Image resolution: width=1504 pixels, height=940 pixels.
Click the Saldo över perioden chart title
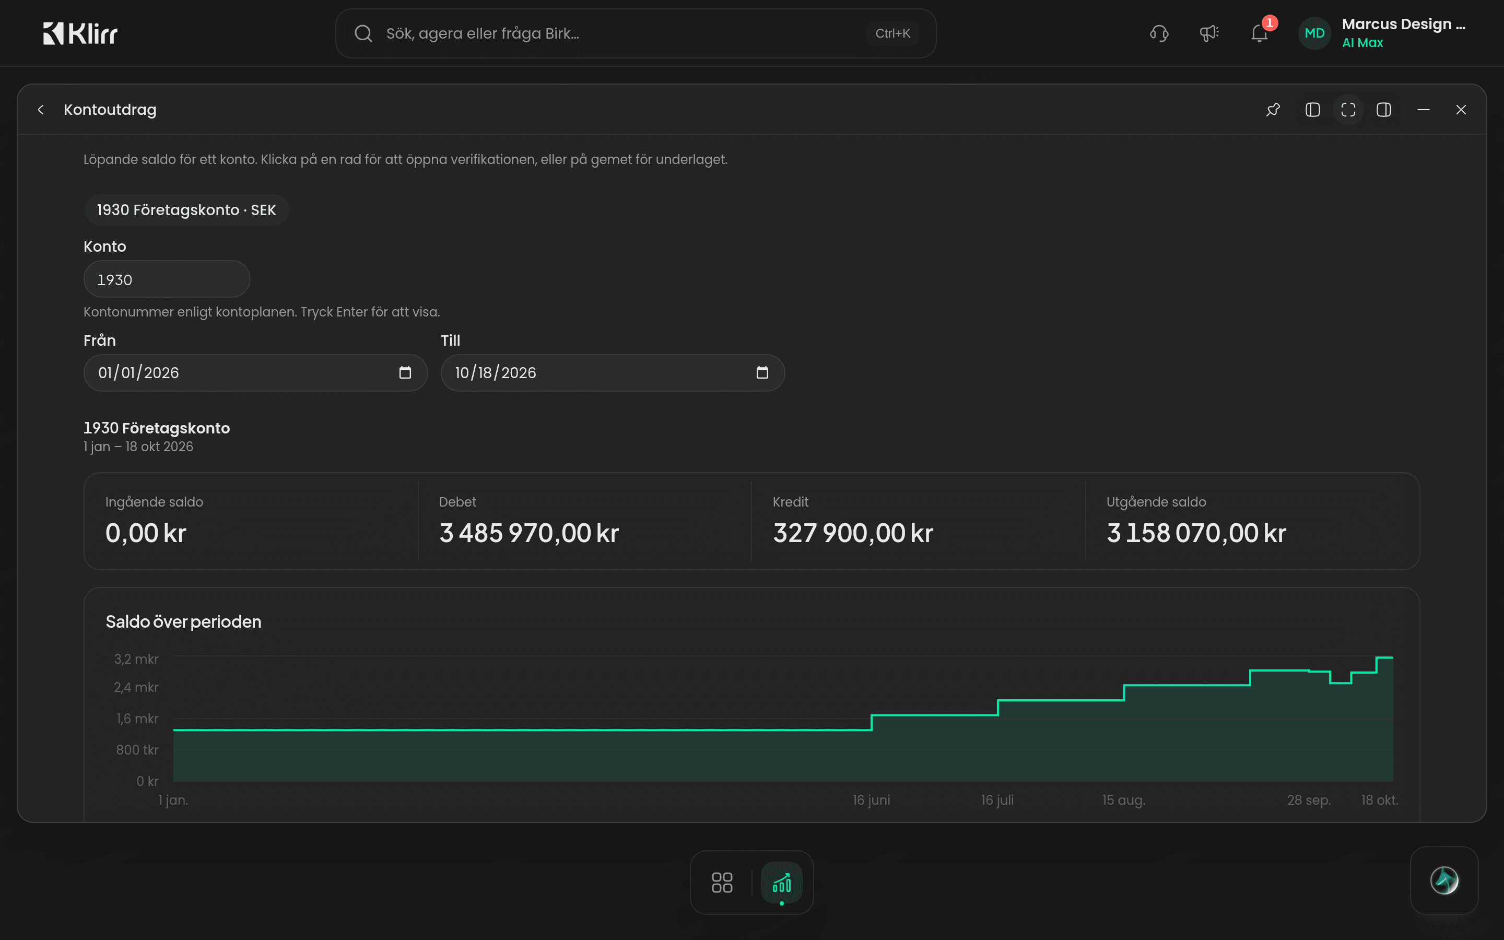[x=183, y=621]
